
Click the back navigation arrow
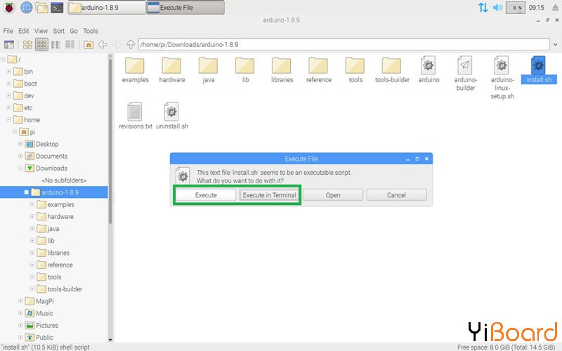103,44
